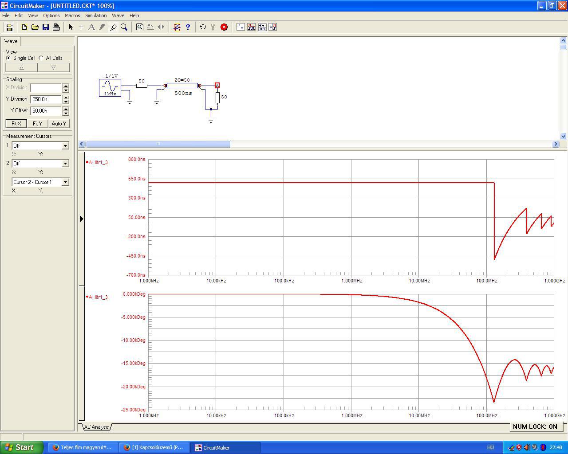Select the Wire tool crosshair
The image size is (568, 454).
point(81,27)
